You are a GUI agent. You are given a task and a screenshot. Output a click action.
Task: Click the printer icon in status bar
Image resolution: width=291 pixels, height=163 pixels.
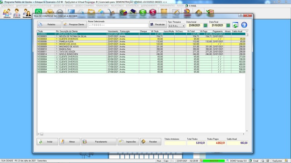[x=263, y=161]
